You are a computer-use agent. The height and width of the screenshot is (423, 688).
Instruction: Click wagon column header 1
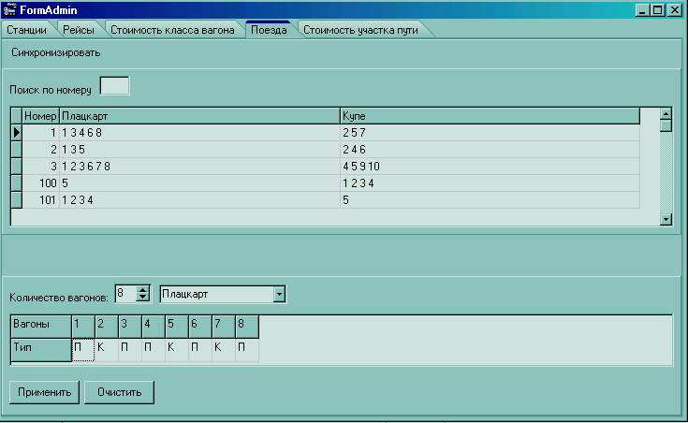[83, 327]
